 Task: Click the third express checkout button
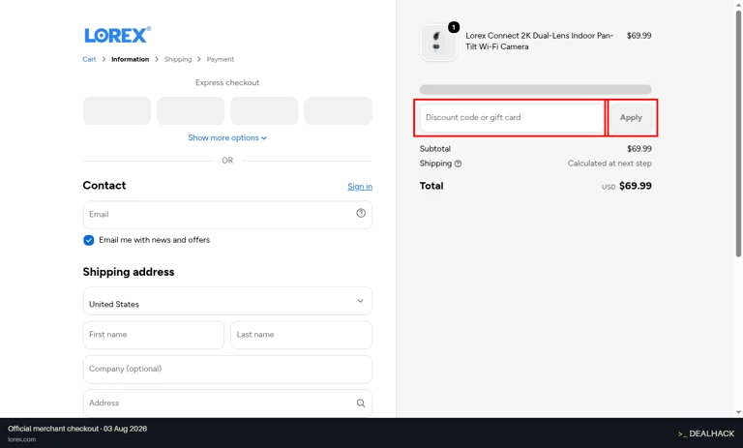264,111
